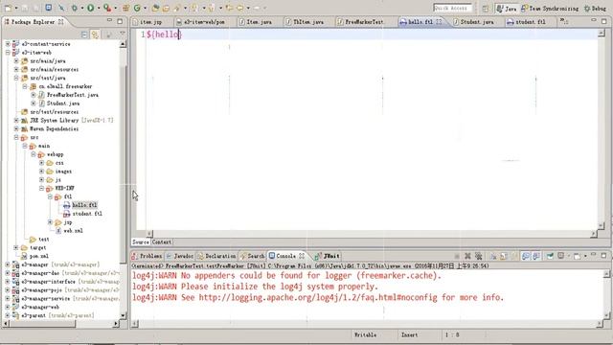613x345 pixels.
Task: Collapse the WEB-INF folder
Action: point(41,188)
